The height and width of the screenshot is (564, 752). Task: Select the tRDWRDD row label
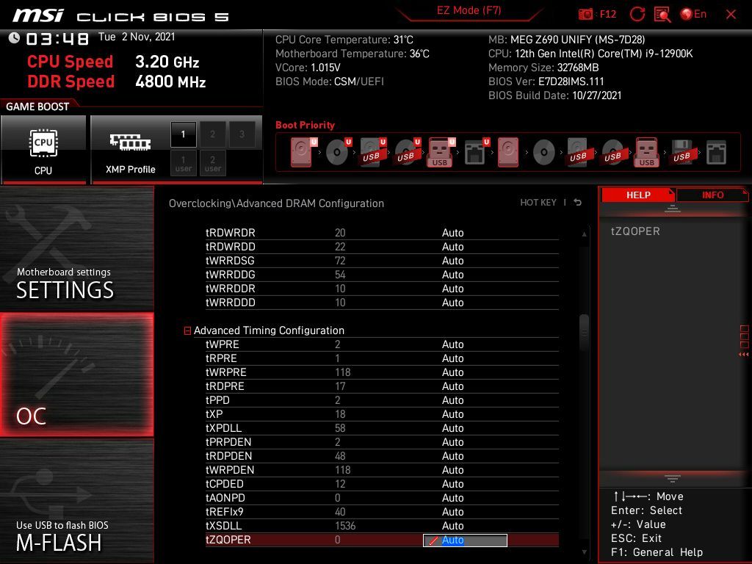(x=230, y=247)
